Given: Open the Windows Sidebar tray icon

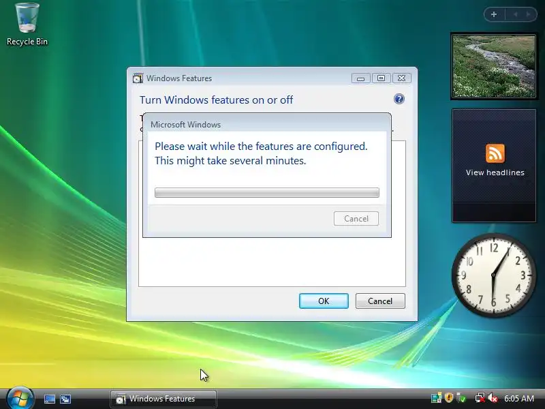Looking at the screenshot, I should tap(436, 398).
